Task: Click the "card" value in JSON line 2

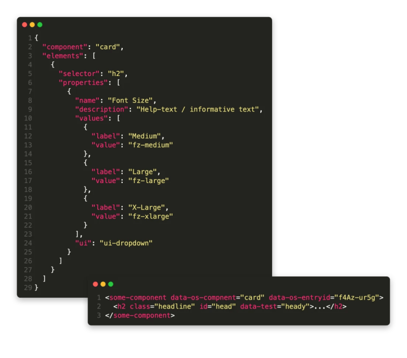Action: (x=107, y=47)
